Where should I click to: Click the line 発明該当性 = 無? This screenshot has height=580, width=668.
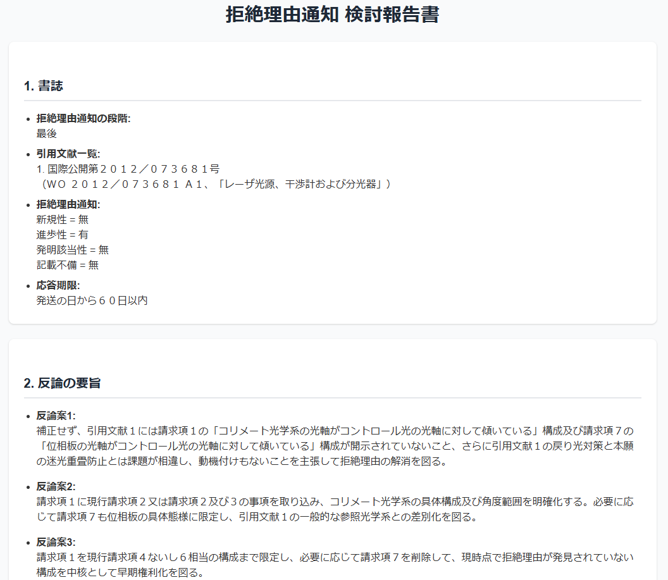(x=72, y=250)
